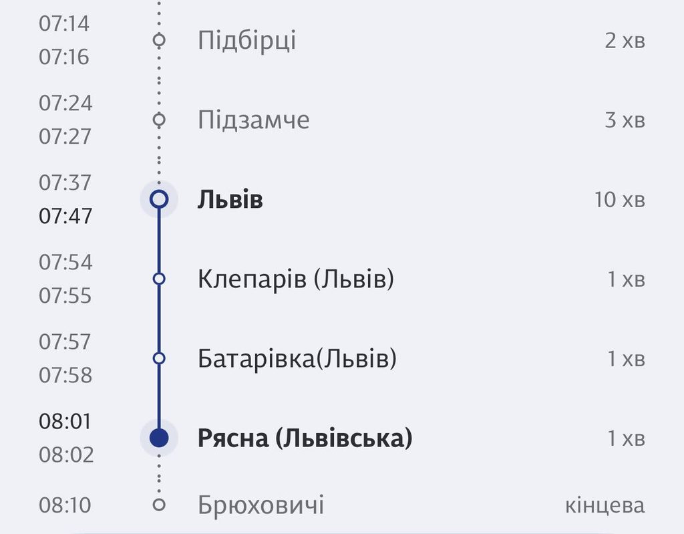
Task: Select the Підзамче station marker
Action: point(159,120)
